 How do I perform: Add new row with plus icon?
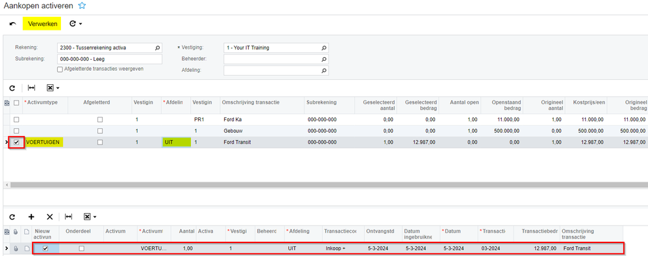pos(31,217)
